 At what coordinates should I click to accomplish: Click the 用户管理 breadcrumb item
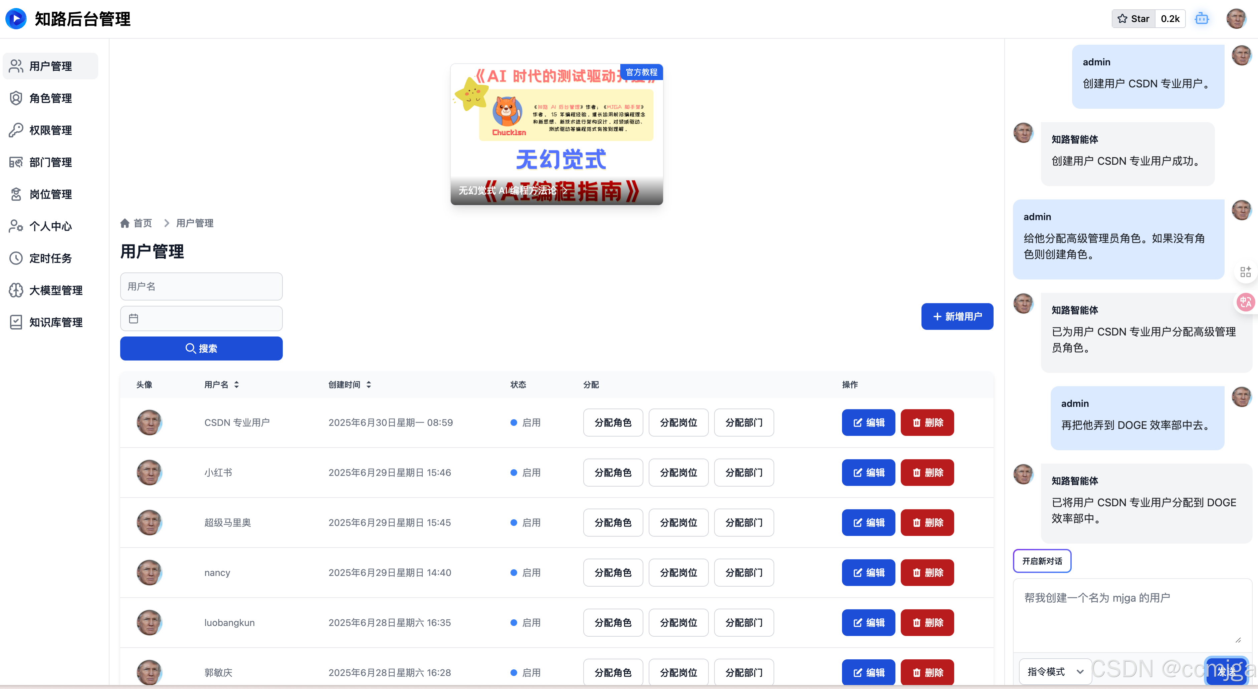[194, 223]
